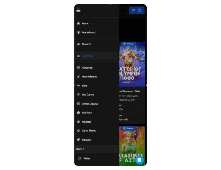Select Slots from the sidebar
This screenshot has width=221, height=170.
[85, 86]
